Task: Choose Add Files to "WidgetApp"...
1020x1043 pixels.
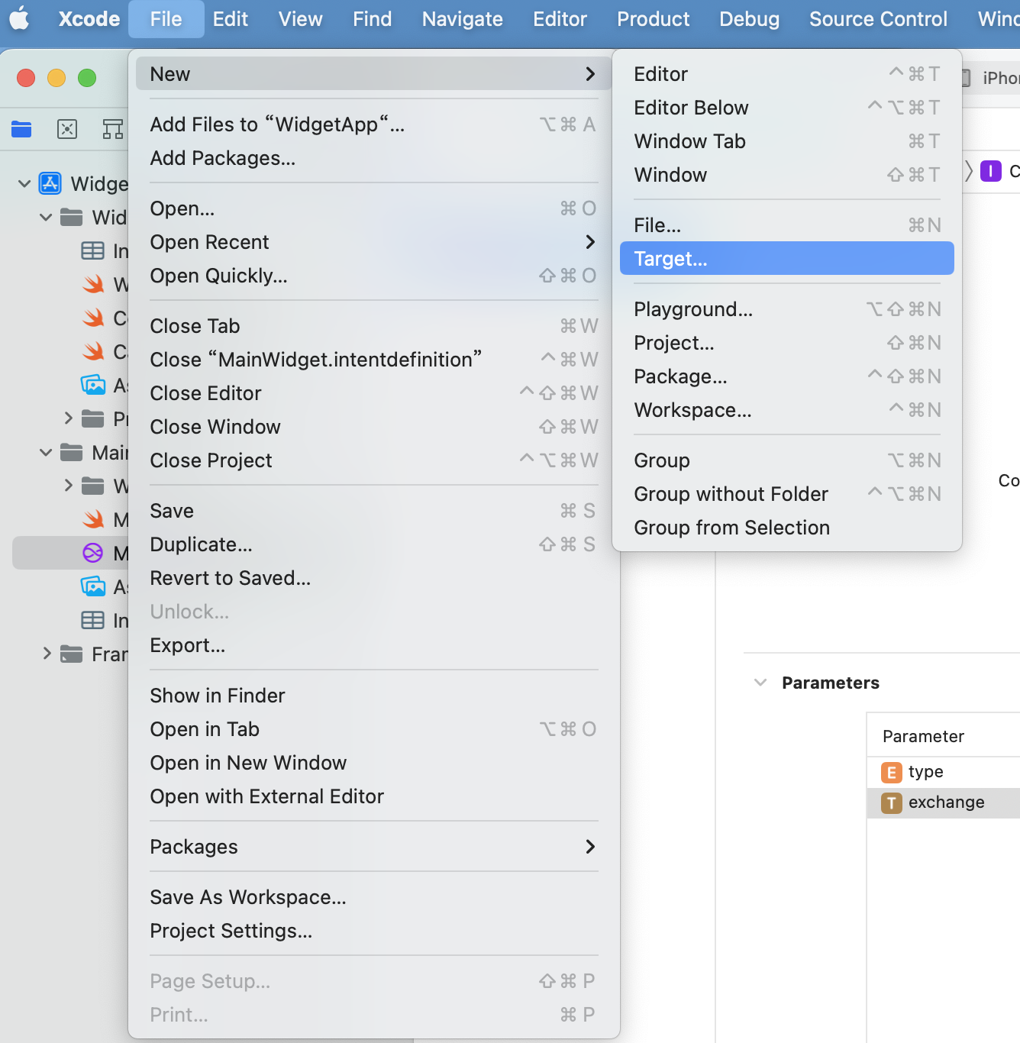Action: (373, 124)
